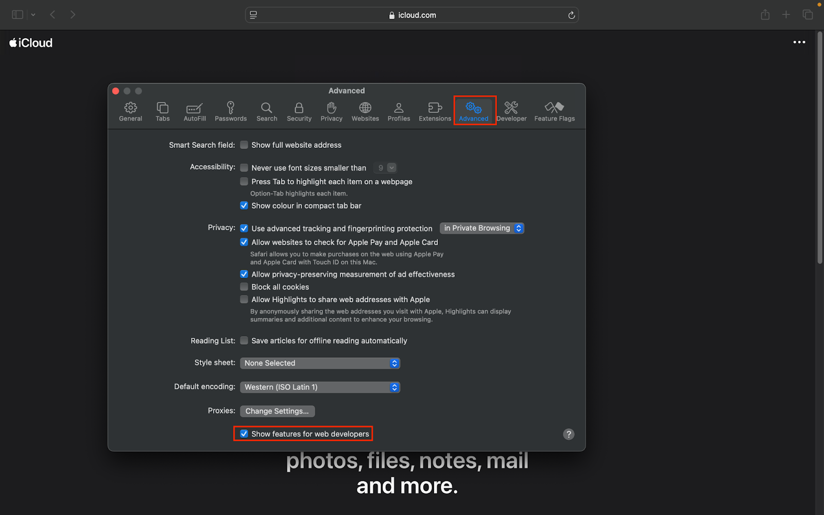824x515 pixels.
Task: Enable Show full website address
Action: pyautogui.click(x=244, y=145)
